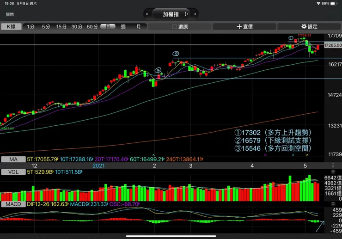Tap the 17285.00 current price tag
Image resolution: width=342 pixels, height=239 pixels.
[333, 45]
